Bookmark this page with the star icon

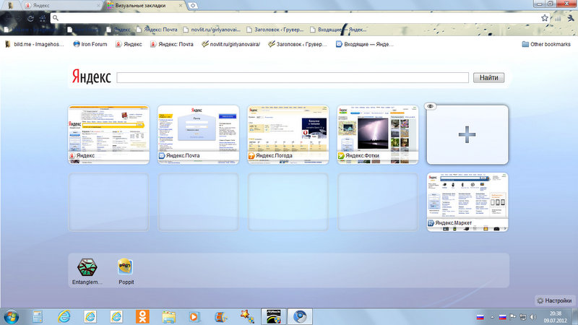(x=545, y=18)
